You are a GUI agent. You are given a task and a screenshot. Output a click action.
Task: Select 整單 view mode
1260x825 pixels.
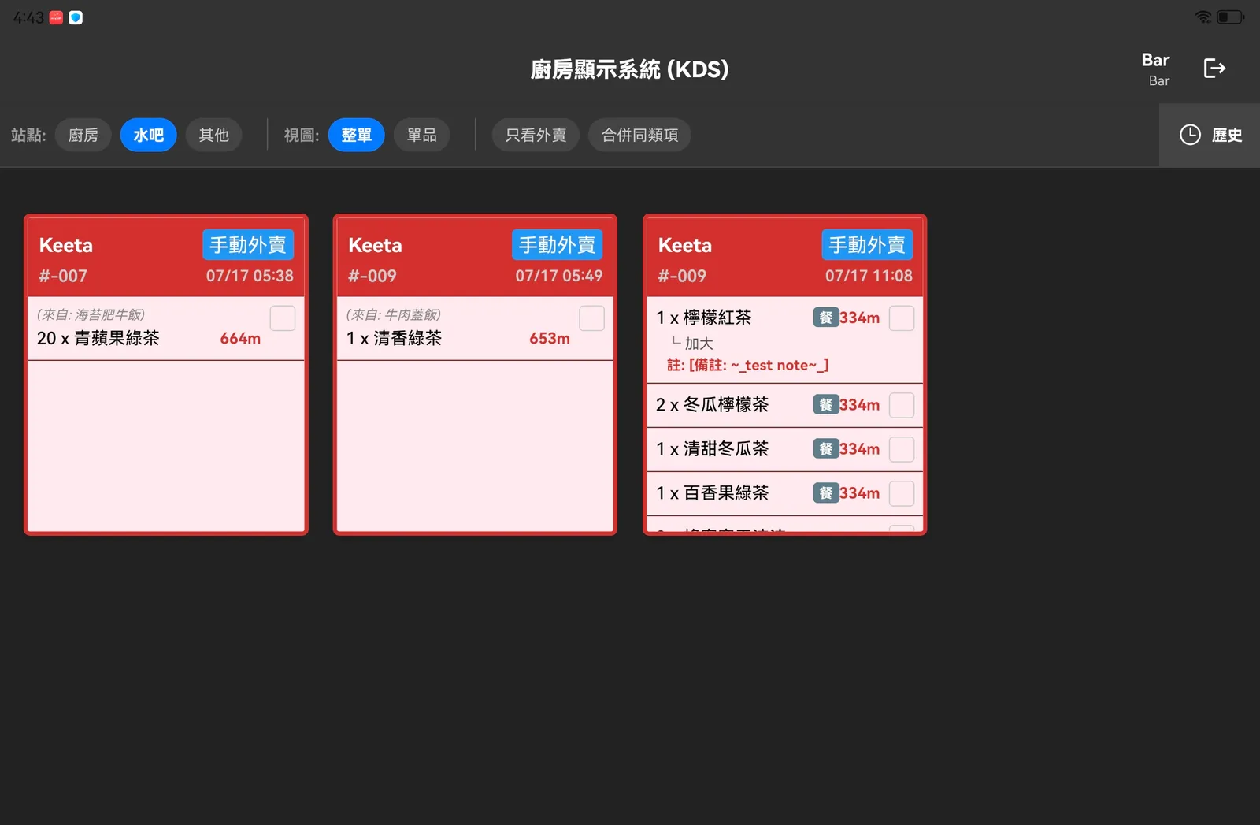(x=356, y=135)
